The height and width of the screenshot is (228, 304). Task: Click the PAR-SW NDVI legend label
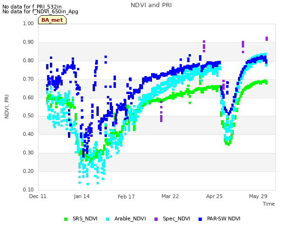pos(224,218)
